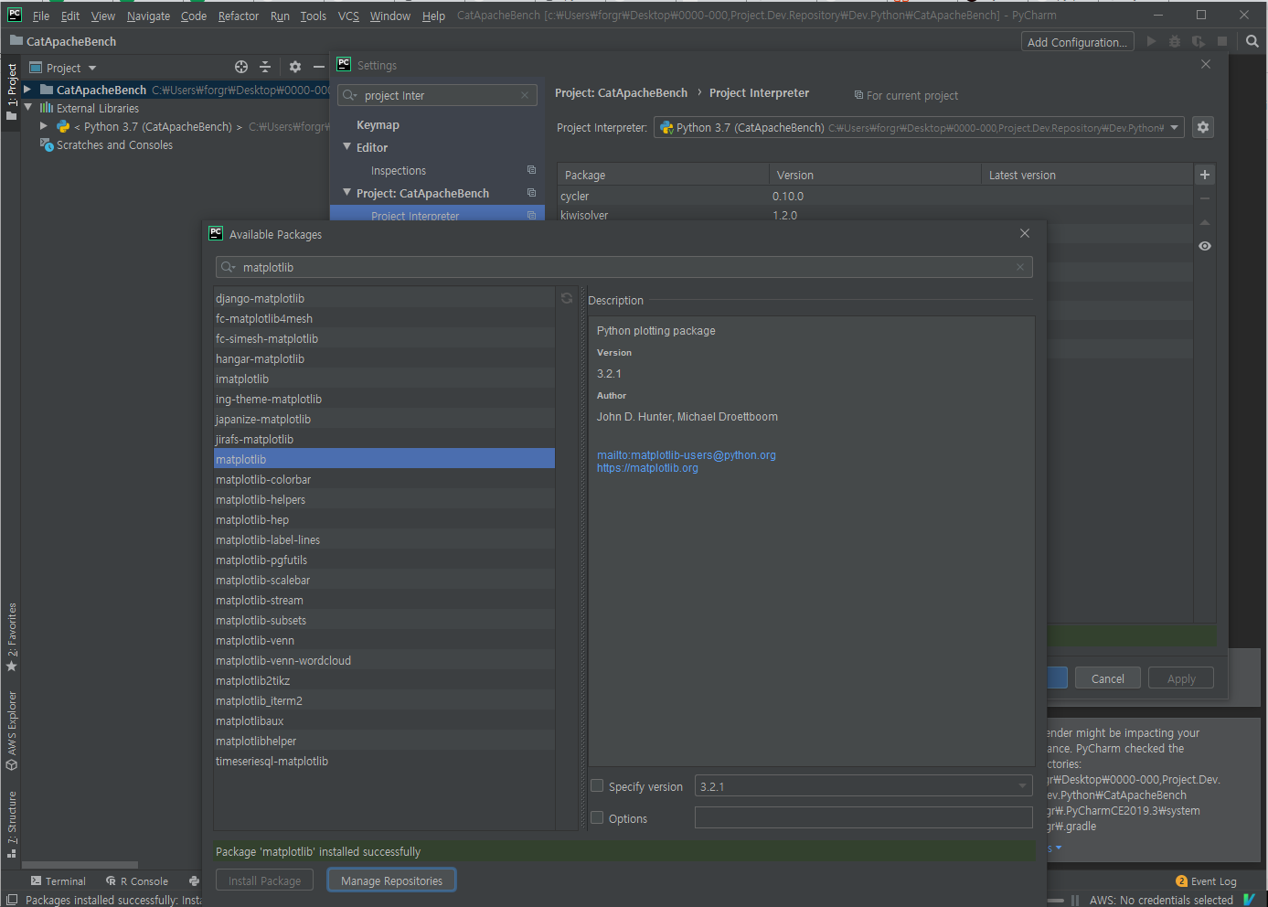Click tool windows toggle icon in status bar
The height and width of the screenshot is (907, 1268).
click(12, 900)
